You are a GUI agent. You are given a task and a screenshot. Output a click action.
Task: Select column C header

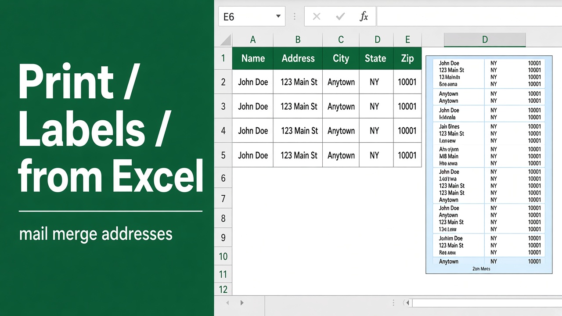(341, 40)
